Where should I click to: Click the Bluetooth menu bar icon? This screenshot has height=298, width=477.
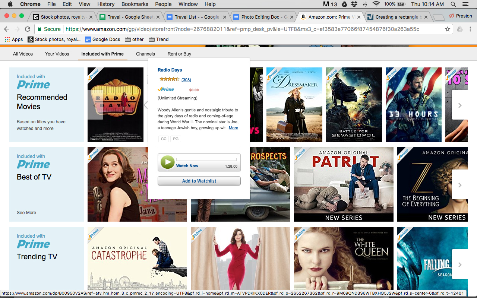point(365,4)
